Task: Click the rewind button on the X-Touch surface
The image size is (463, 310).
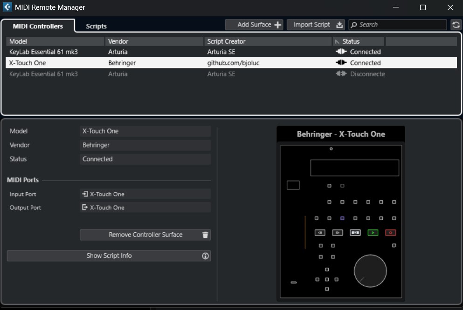Action: coord(320,233)
